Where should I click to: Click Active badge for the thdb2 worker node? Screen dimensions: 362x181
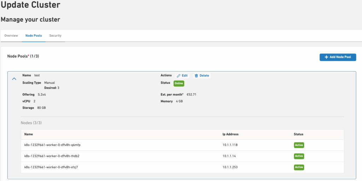pyautogui.click(x=299, y=156)
